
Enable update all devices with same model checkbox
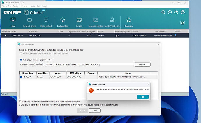[20, 101]
